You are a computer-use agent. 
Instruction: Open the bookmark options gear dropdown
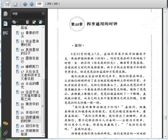[x=15, y=22]
